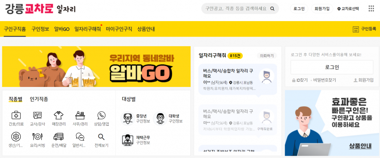
Task: Click the 강릉교차로 일자리 logo
Action: pos(40,9)
